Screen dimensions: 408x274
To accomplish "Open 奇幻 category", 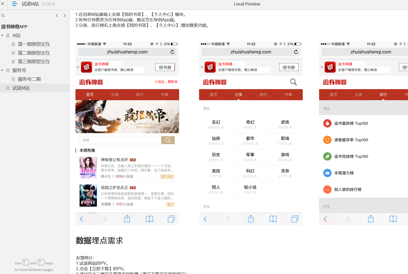I will [250, 125].
